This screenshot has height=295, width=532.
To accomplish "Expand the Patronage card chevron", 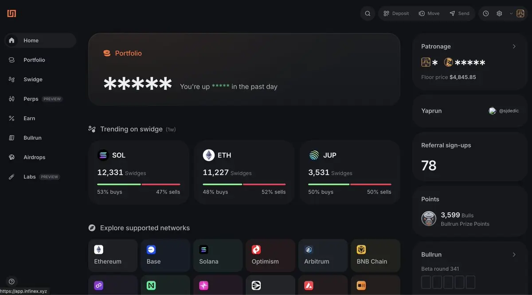I will click(514, 46).
